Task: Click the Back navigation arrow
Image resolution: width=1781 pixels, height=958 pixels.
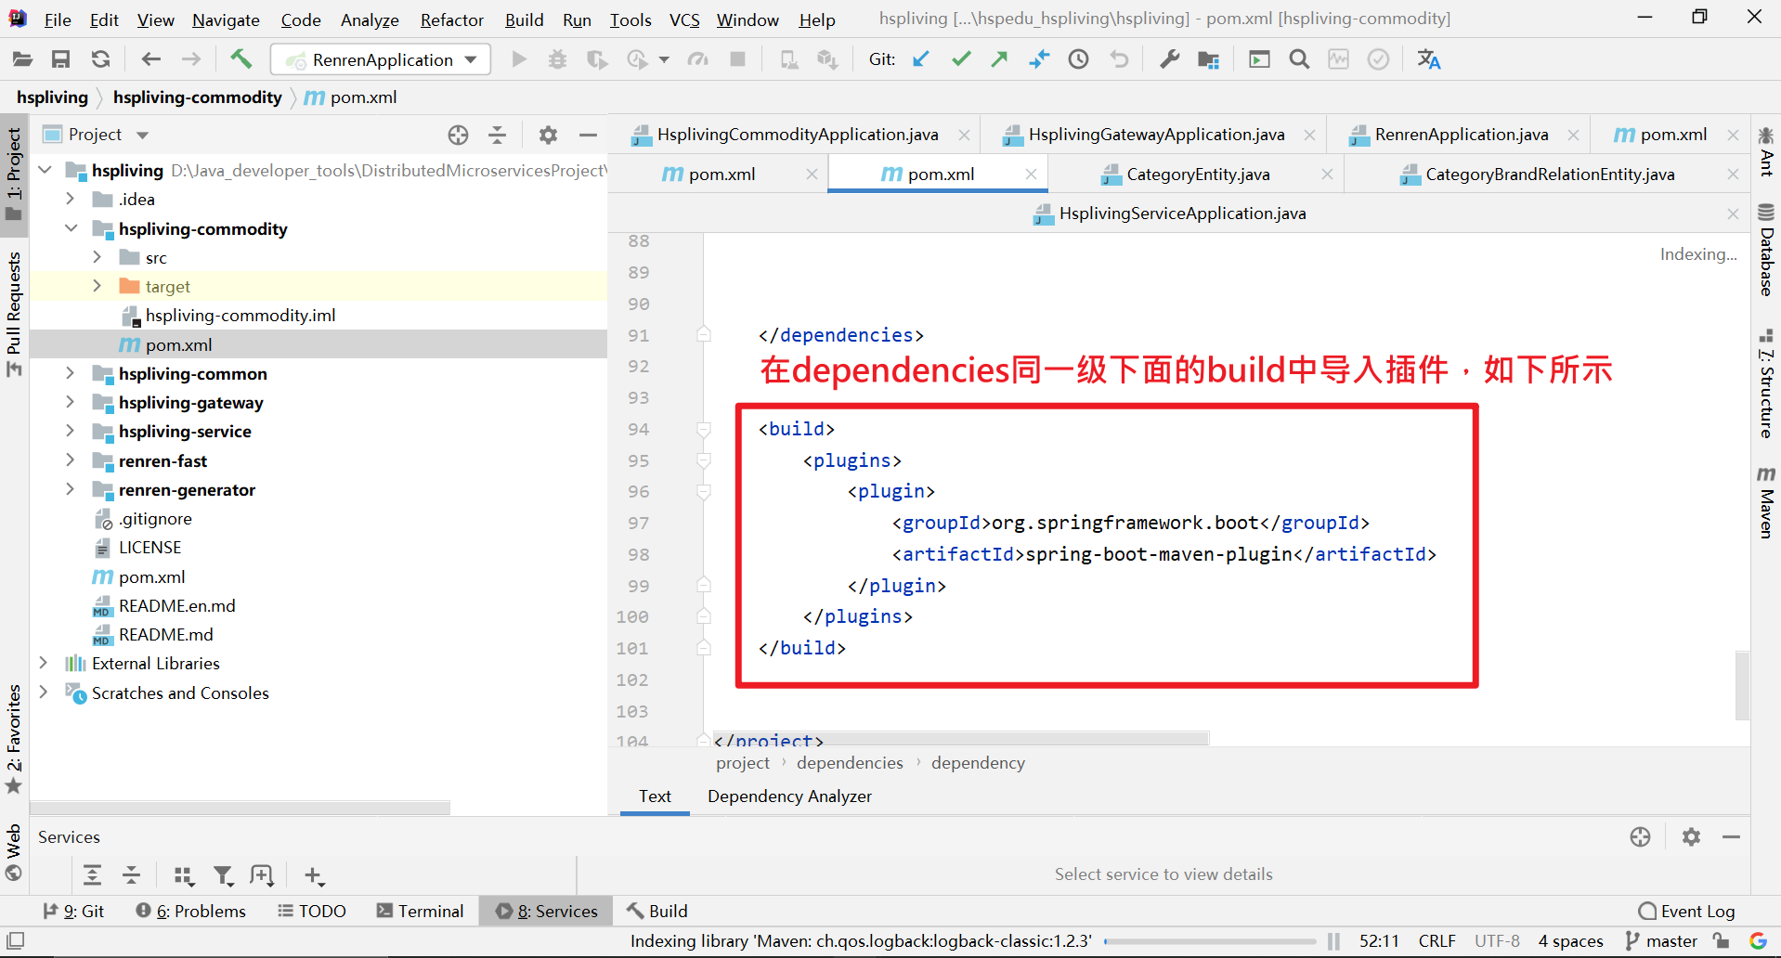Action: pos(150,59)
